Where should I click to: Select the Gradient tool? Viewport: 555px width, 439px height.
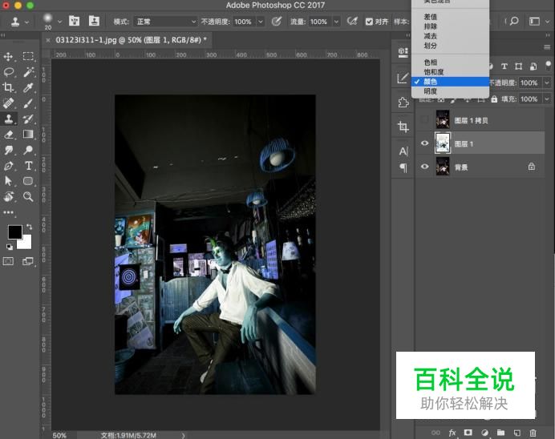(28, 134)
